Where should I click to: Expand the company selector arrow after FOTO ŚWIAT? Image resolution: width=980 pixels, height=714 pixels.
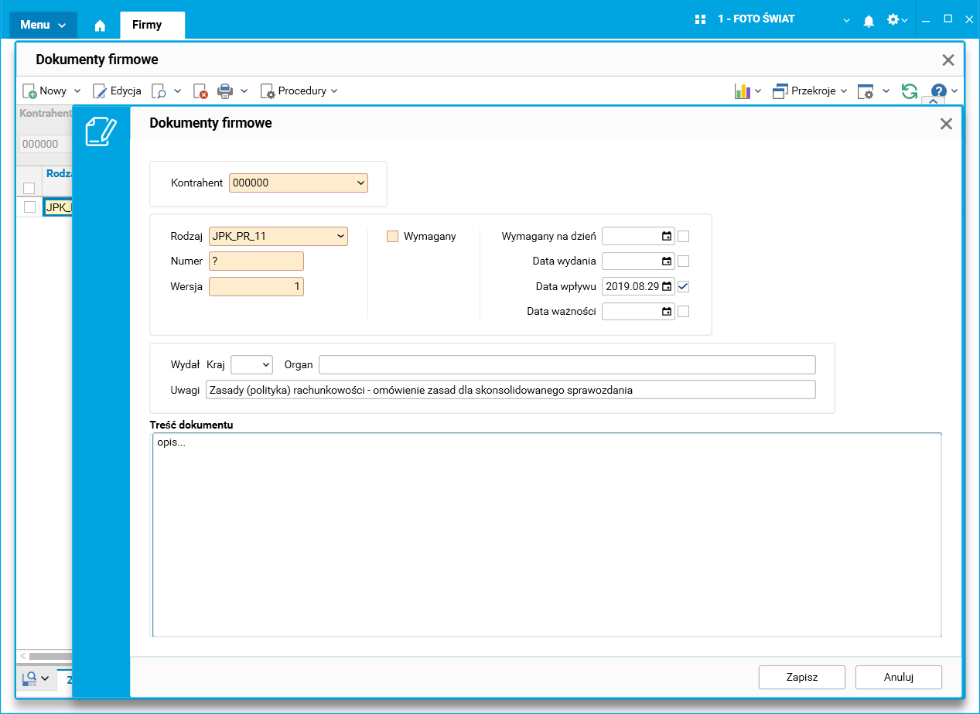tap(846, 20)
